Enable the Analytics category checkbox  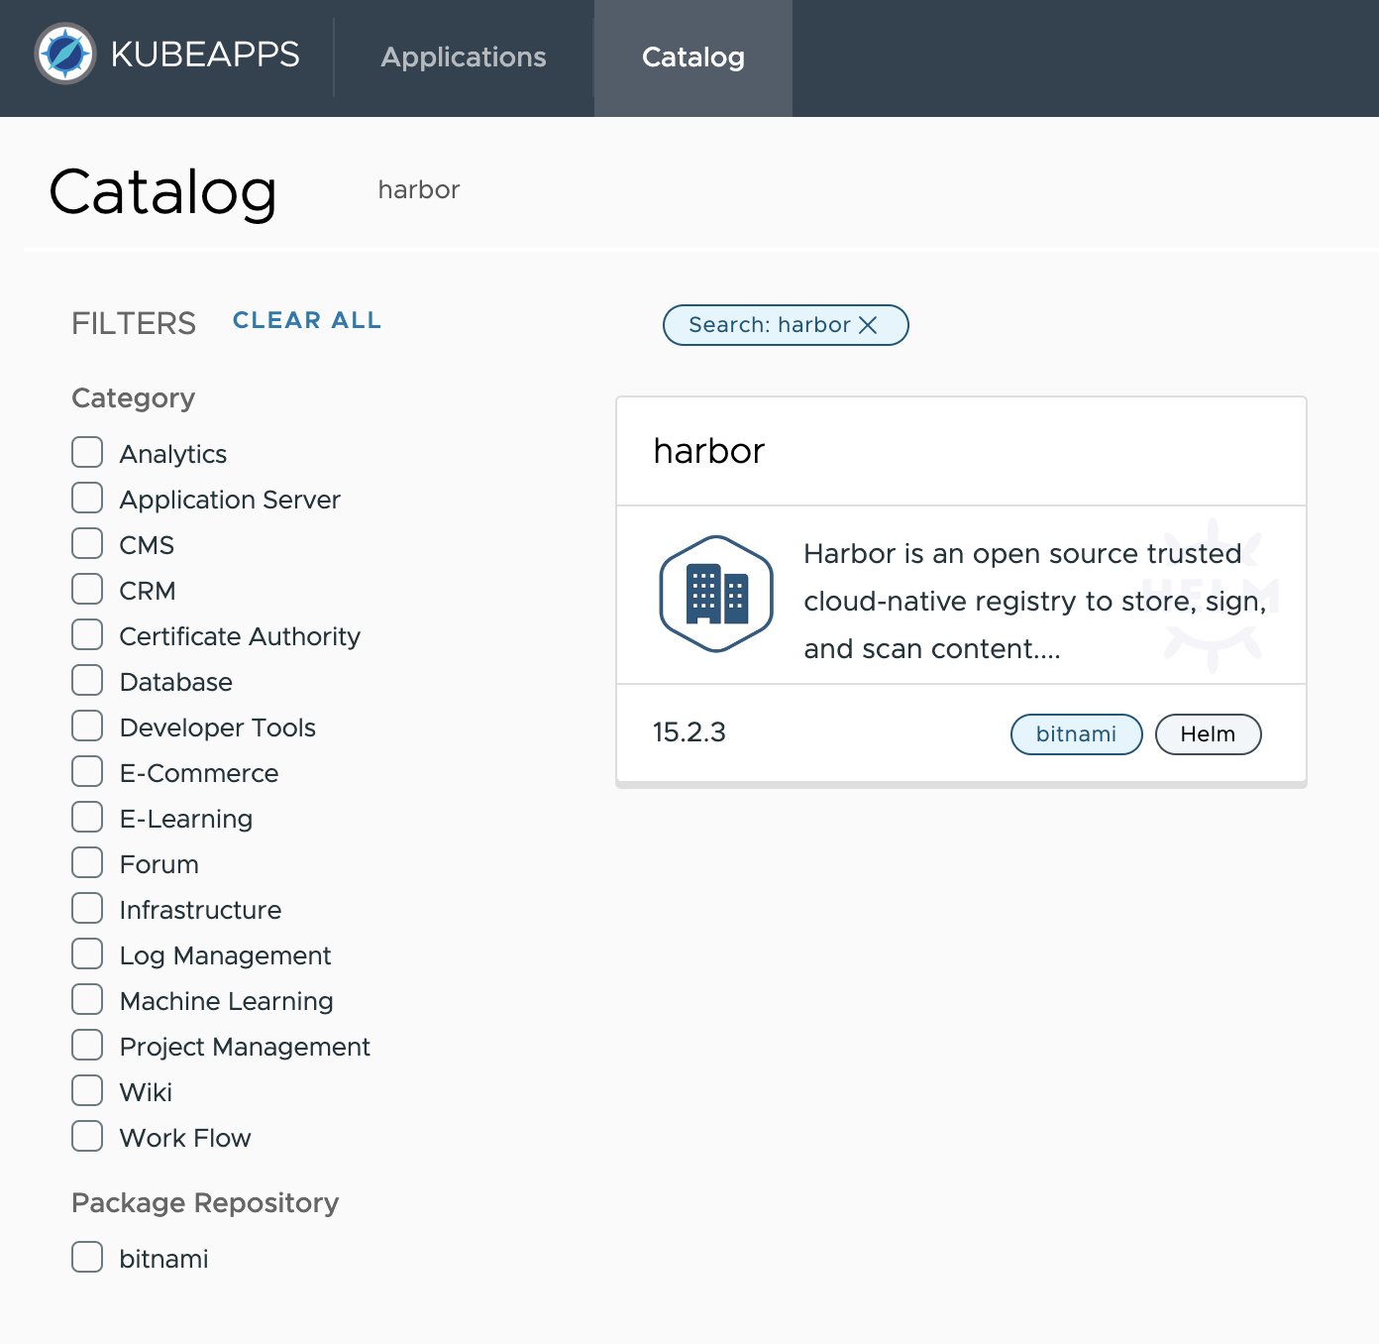[x=87, y=453]
